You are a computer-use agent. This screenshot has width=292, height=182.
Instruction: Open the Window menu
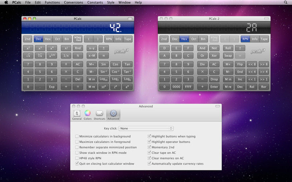coord(124,3)
